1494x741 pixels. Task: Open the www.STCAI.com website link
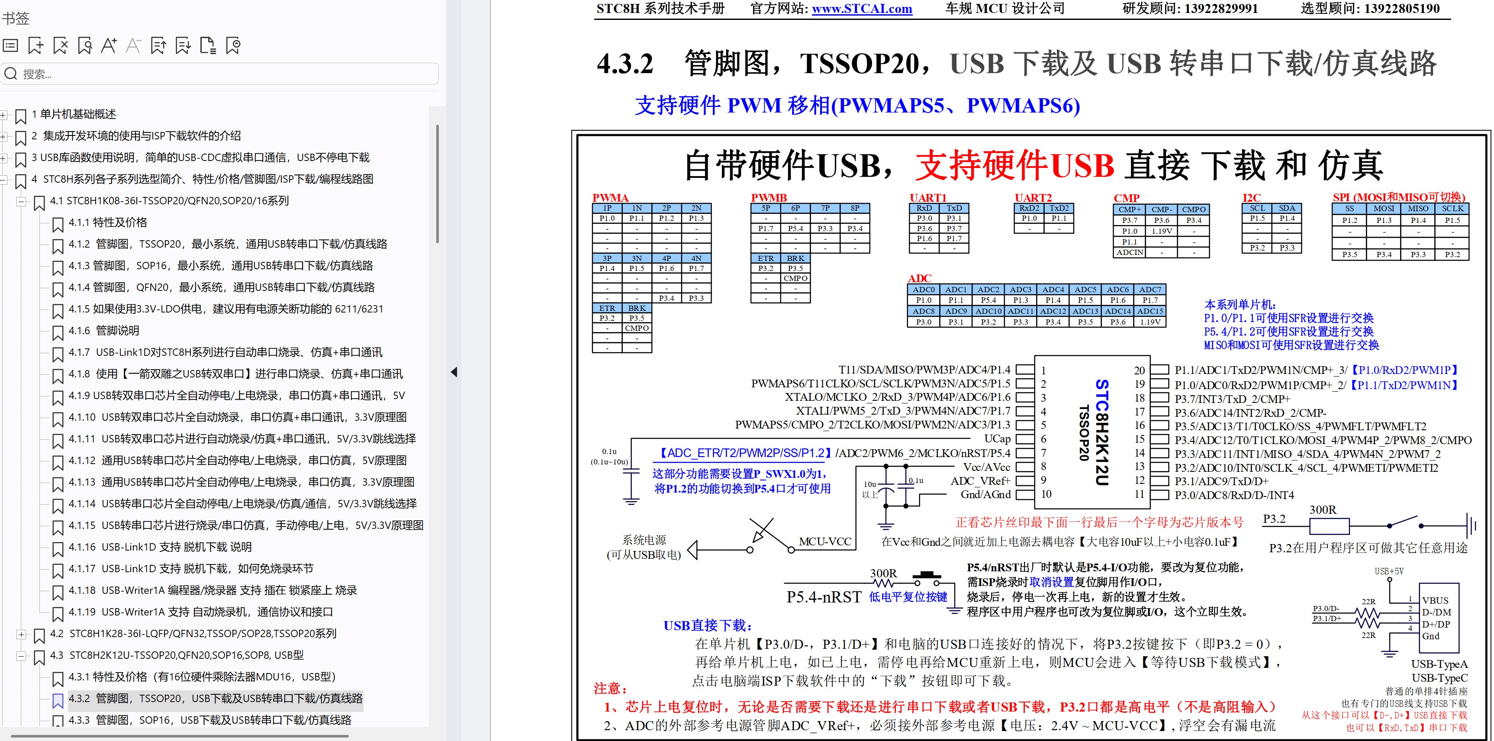coord(861,9)
